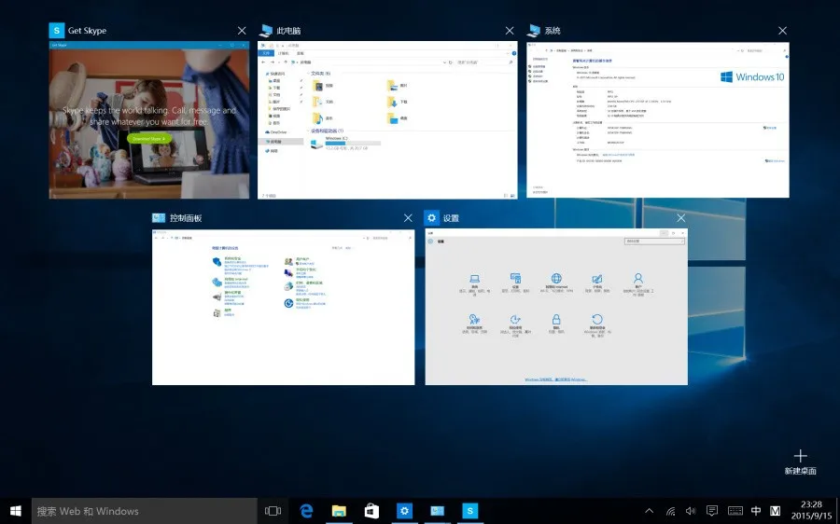Click the Skype icon on the taskbar
Image resolution: width=840 pixels, height=524 pixels.
click(x=470, y=511)
